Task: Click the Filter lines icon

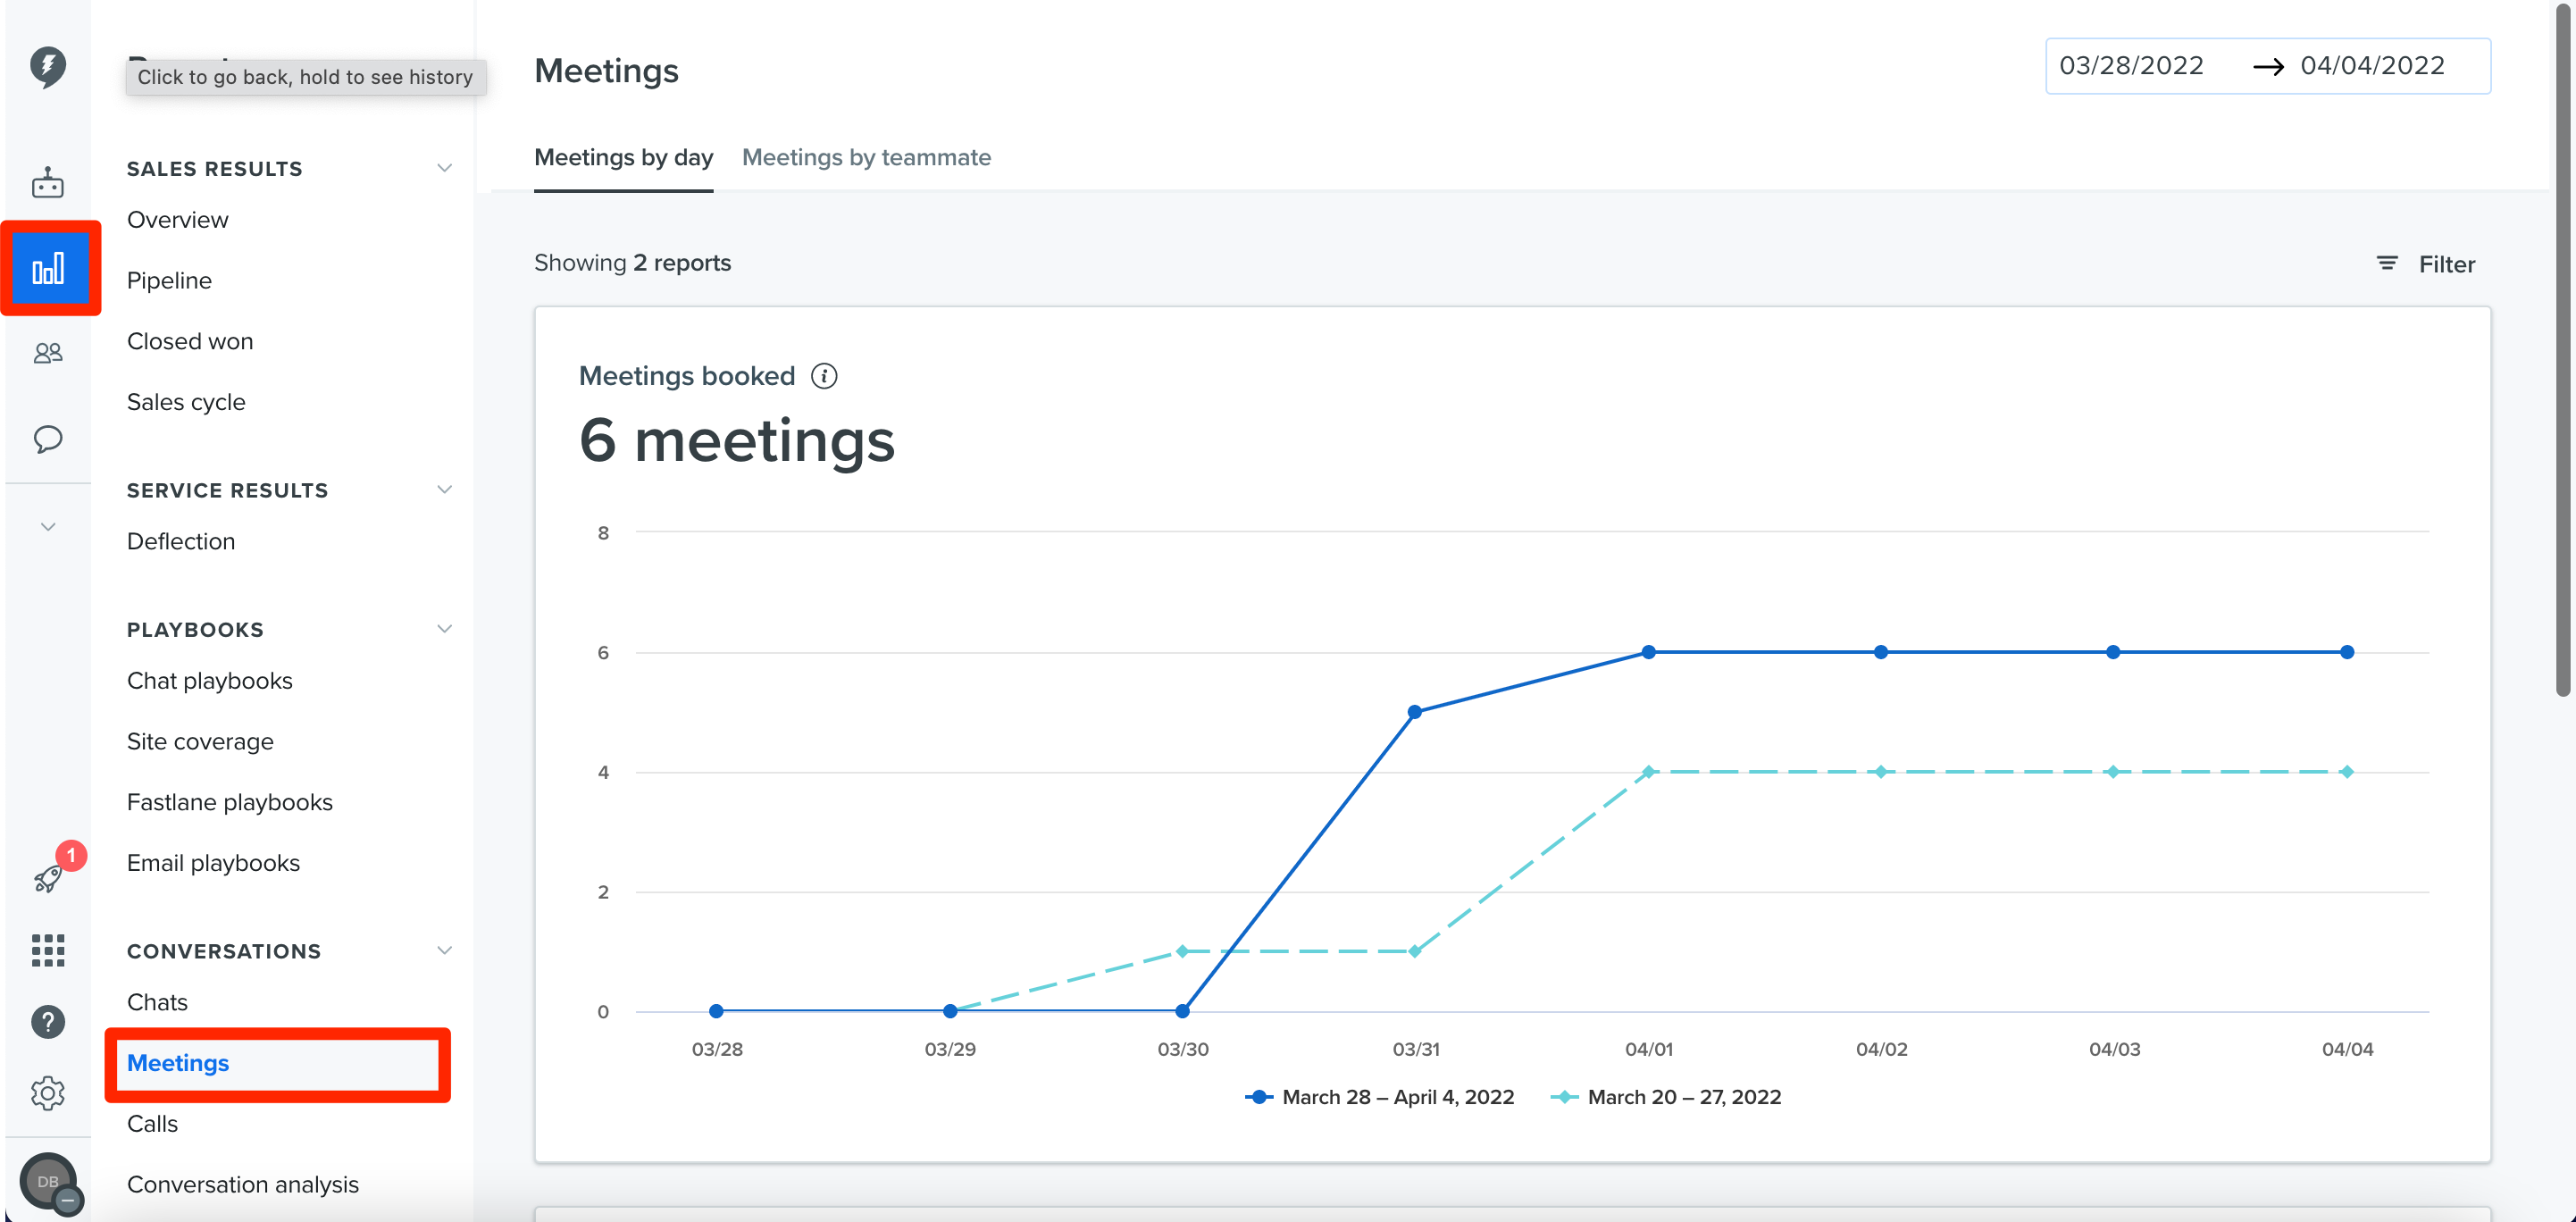Action: pyautogui.click(x=2387, y=263)
